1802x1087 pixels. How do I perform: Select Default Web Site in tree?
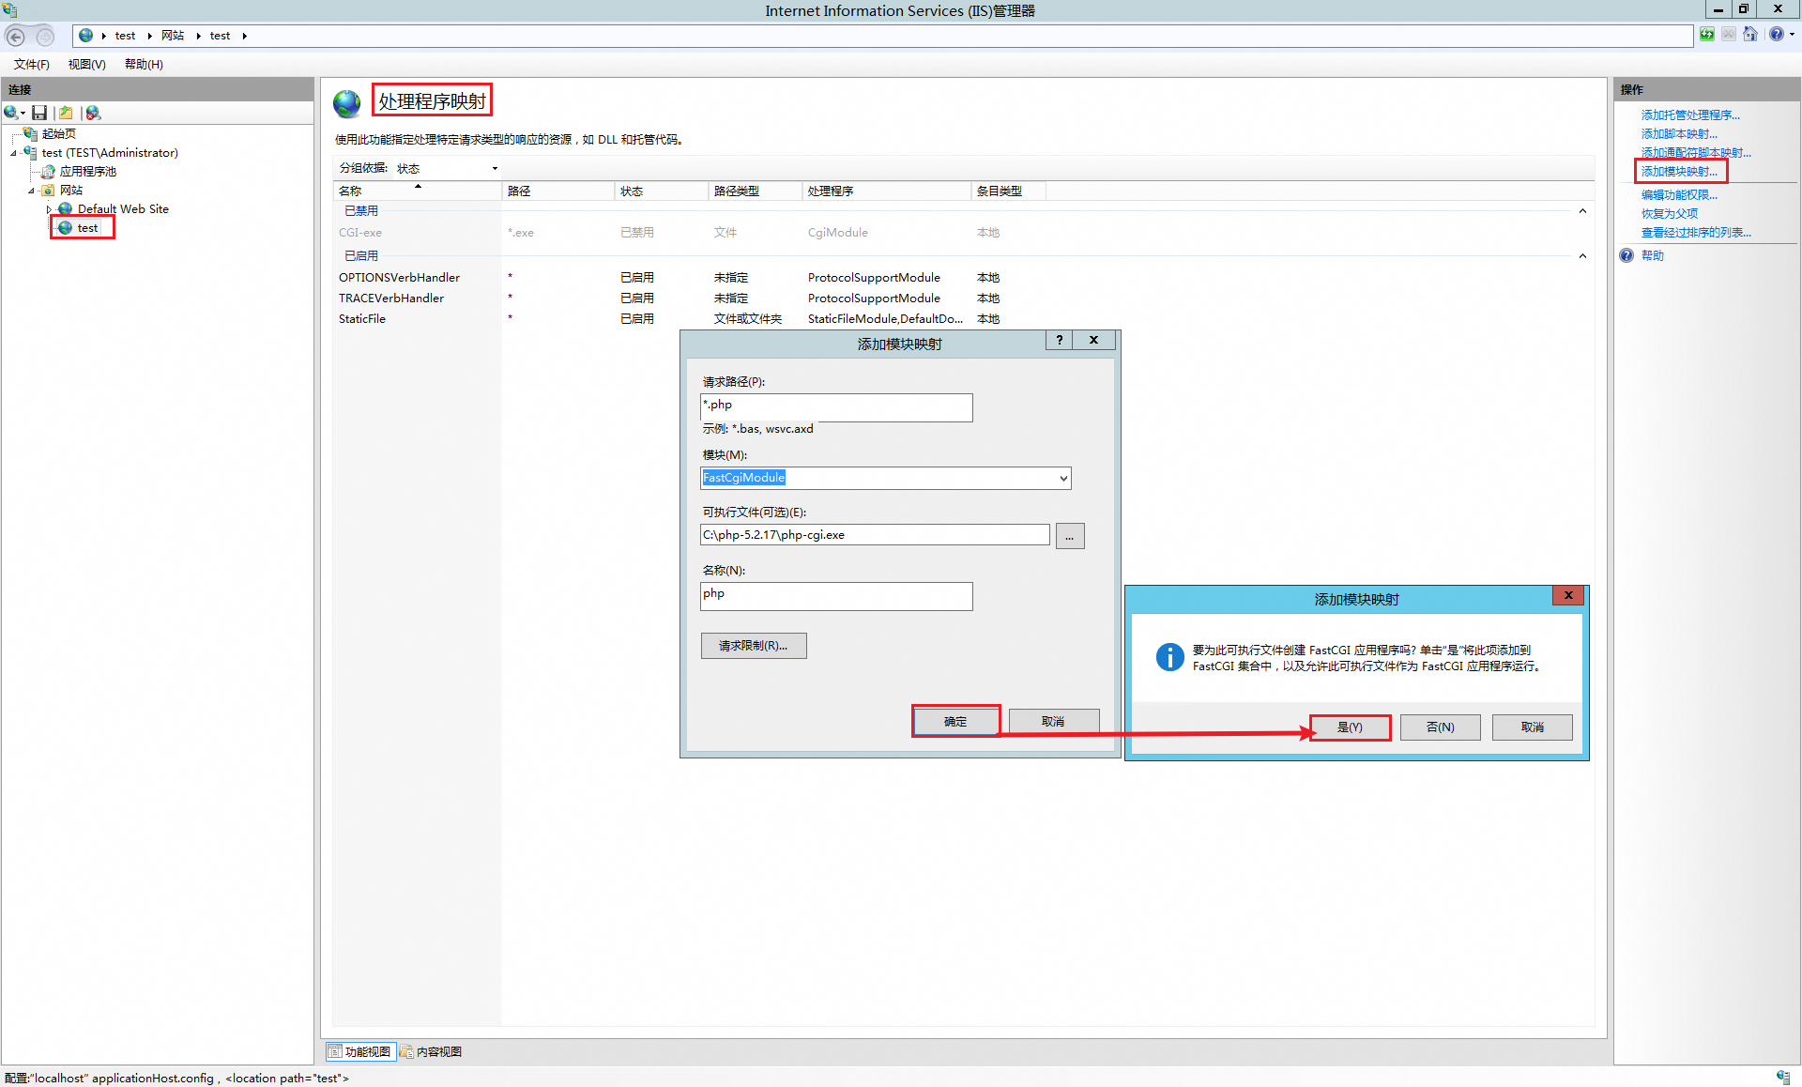(123, 209)
